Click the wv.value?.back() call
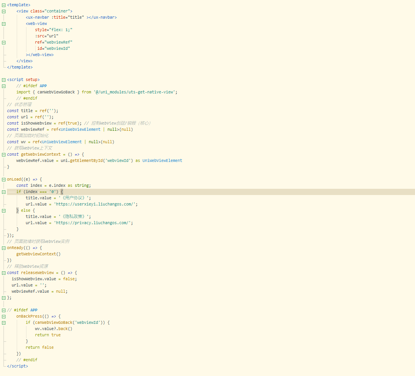Screen dimensions: 415x376 54,329
